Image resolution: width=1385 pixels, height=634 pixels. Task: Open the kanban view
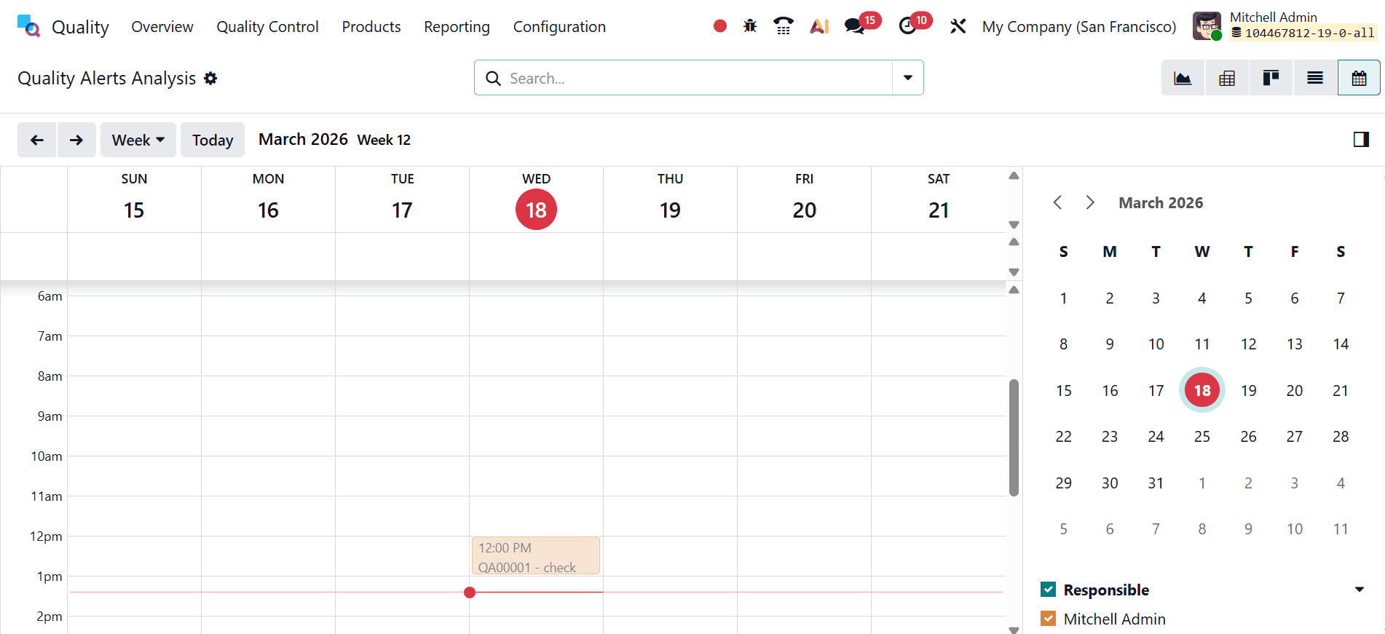(1271, 78)
